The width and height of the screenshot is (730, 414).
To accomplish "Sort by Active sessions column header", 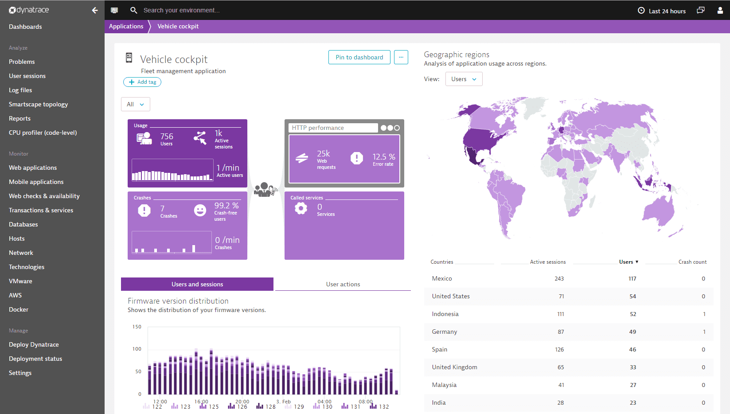I will [x=548, y=262].
